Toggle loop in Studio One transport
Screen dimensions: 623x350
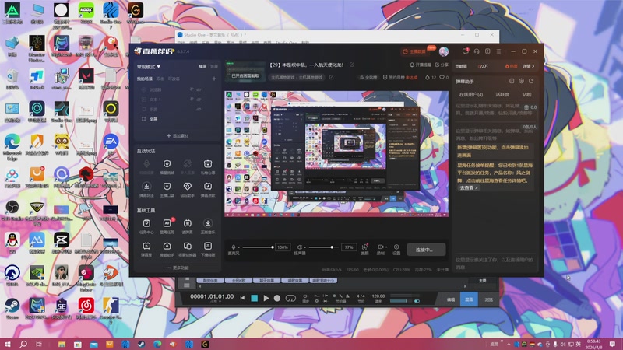[290, 298]
